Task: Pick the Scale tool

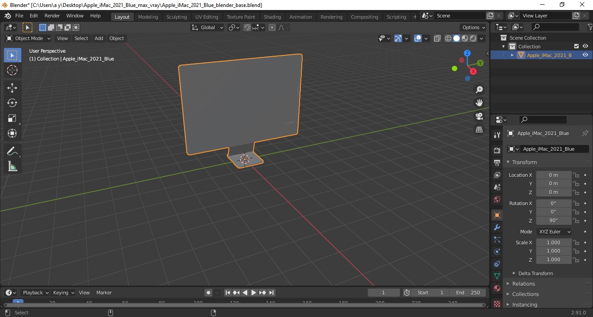Action: [12, 118]
